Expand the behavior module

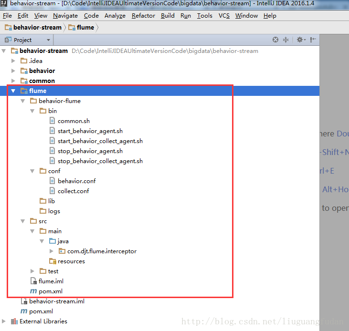tap(13, 71)
